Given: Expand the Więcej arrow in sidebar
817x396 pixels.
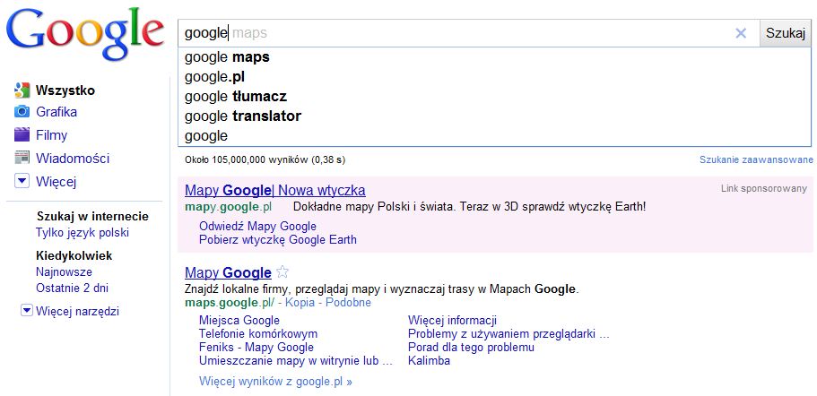Looking at the screenshot, I should tap(22, 181).
